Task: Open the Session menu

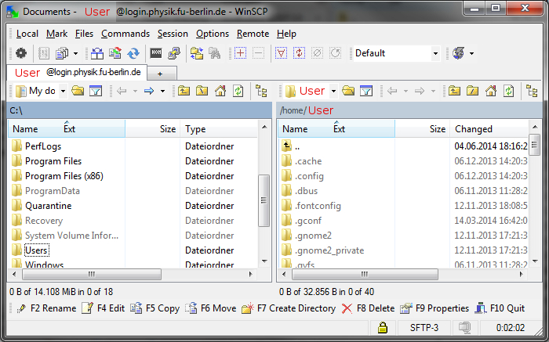Action: (173, 34)
